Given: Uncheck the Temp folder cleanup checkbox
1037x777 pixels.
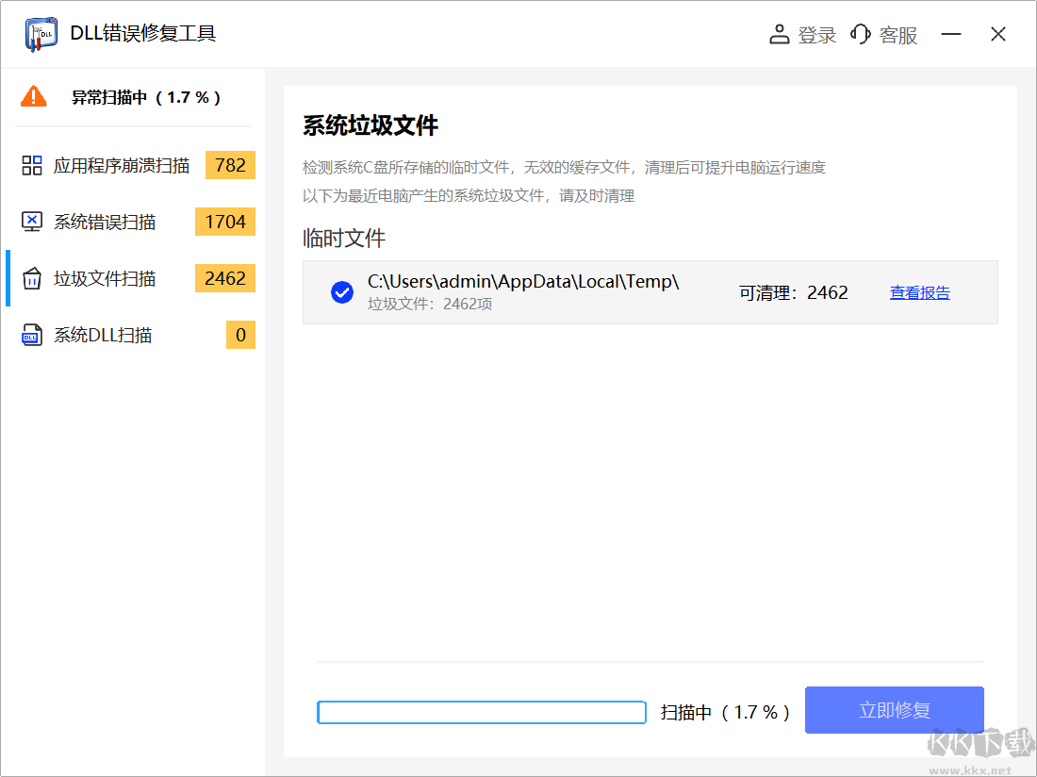Looking at the screenshot, I should click(340, 292).
